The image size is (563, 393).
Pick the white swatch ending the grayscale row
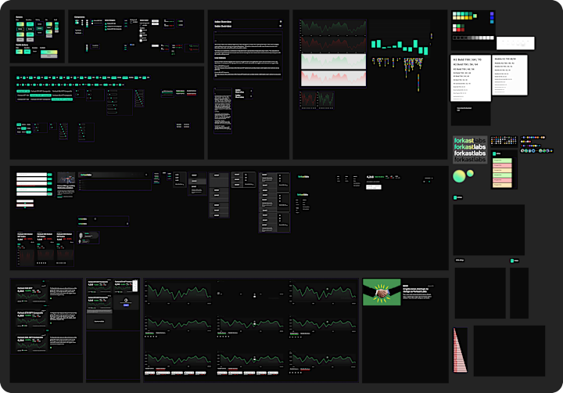[492, 38]
